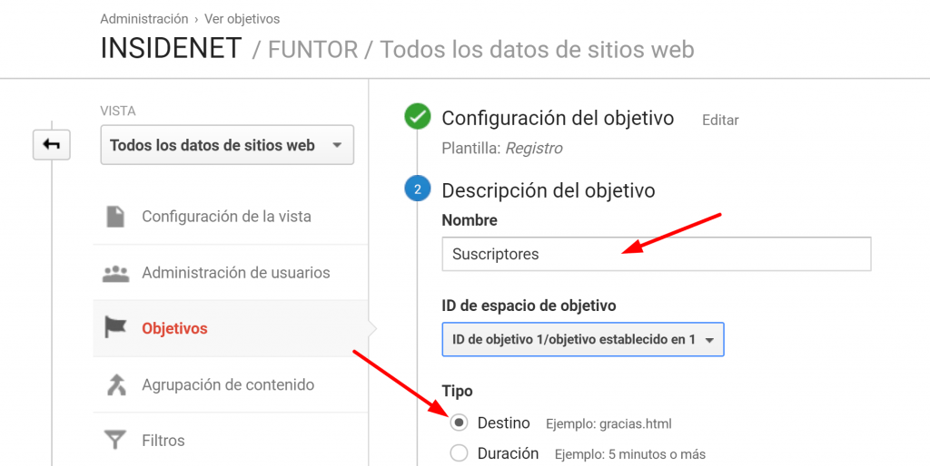
Task: Click the Editar link
Action: coord(720,120)
